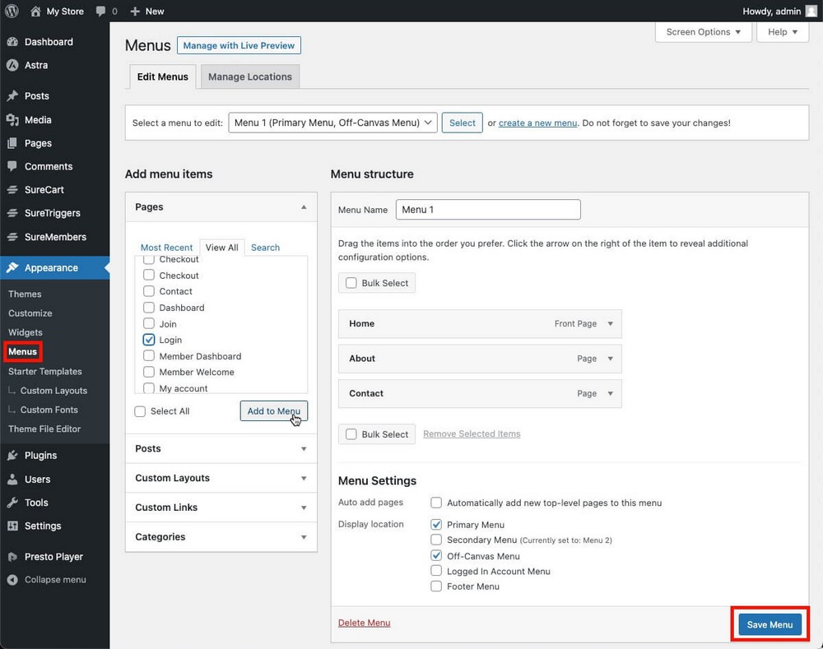Viewport: 823px width, 649px height.
Task: Select the Edit Menus tab
Action: (x=163, y=76)
